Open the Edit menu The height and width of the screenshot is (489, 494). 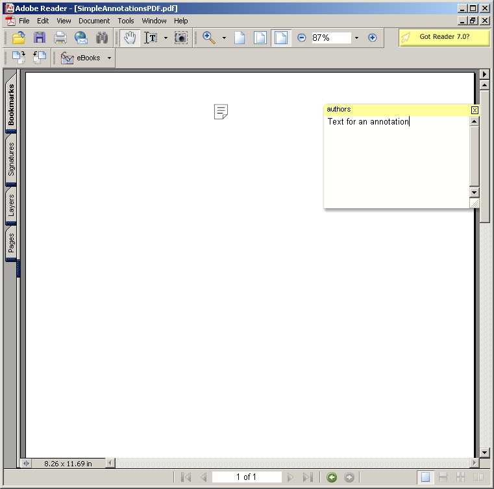pyautogui.click(x=43, y=21)
